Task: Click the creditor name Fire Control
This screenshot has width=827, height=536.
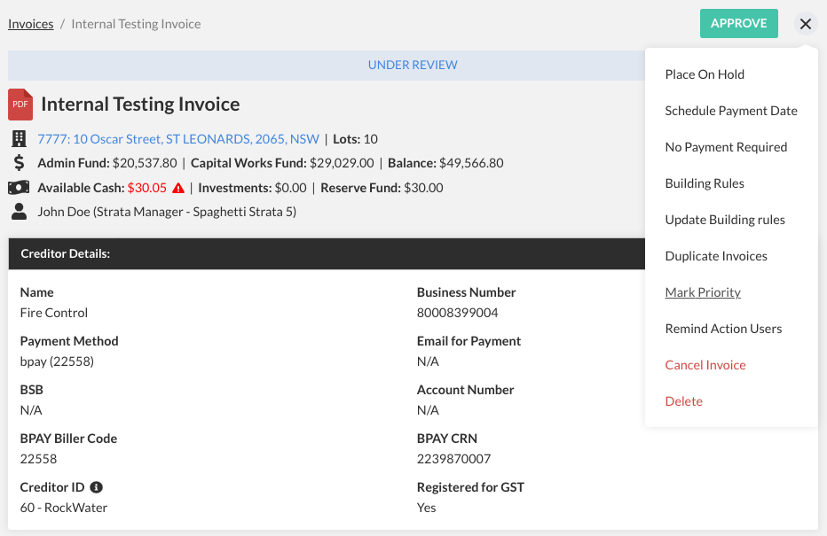Action: coord(54,313)
